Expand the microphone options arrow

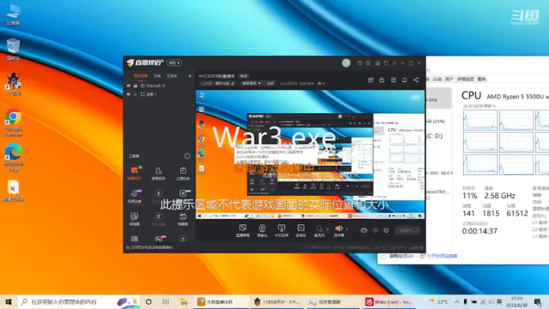[x=328, y=229]
